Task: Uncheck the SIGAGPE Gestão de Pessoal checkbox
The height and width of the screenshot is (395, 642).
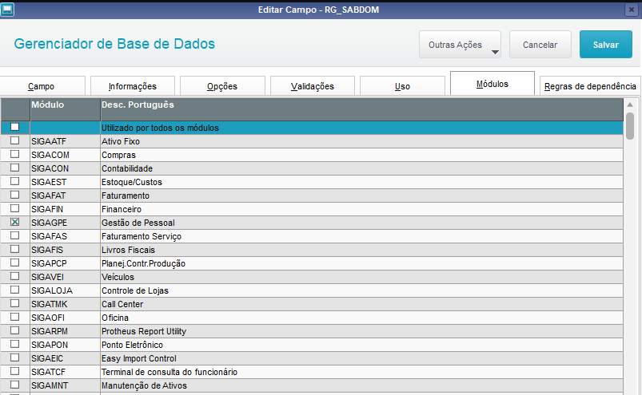Action: (x=14, y=222)
